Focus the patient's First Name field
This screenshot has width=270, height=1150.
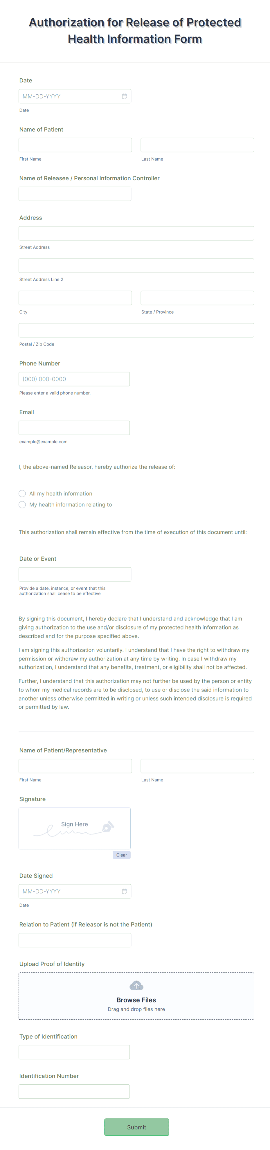(75, 145)
